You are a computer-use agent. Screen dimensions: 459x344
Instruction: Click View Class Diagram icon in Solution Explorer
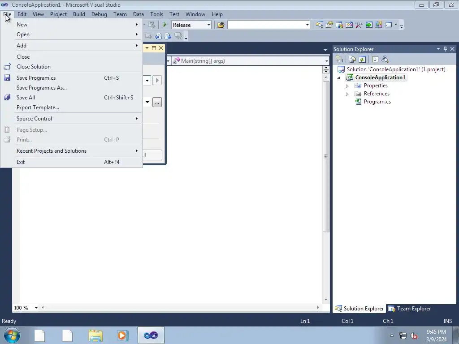click(385, 60)
